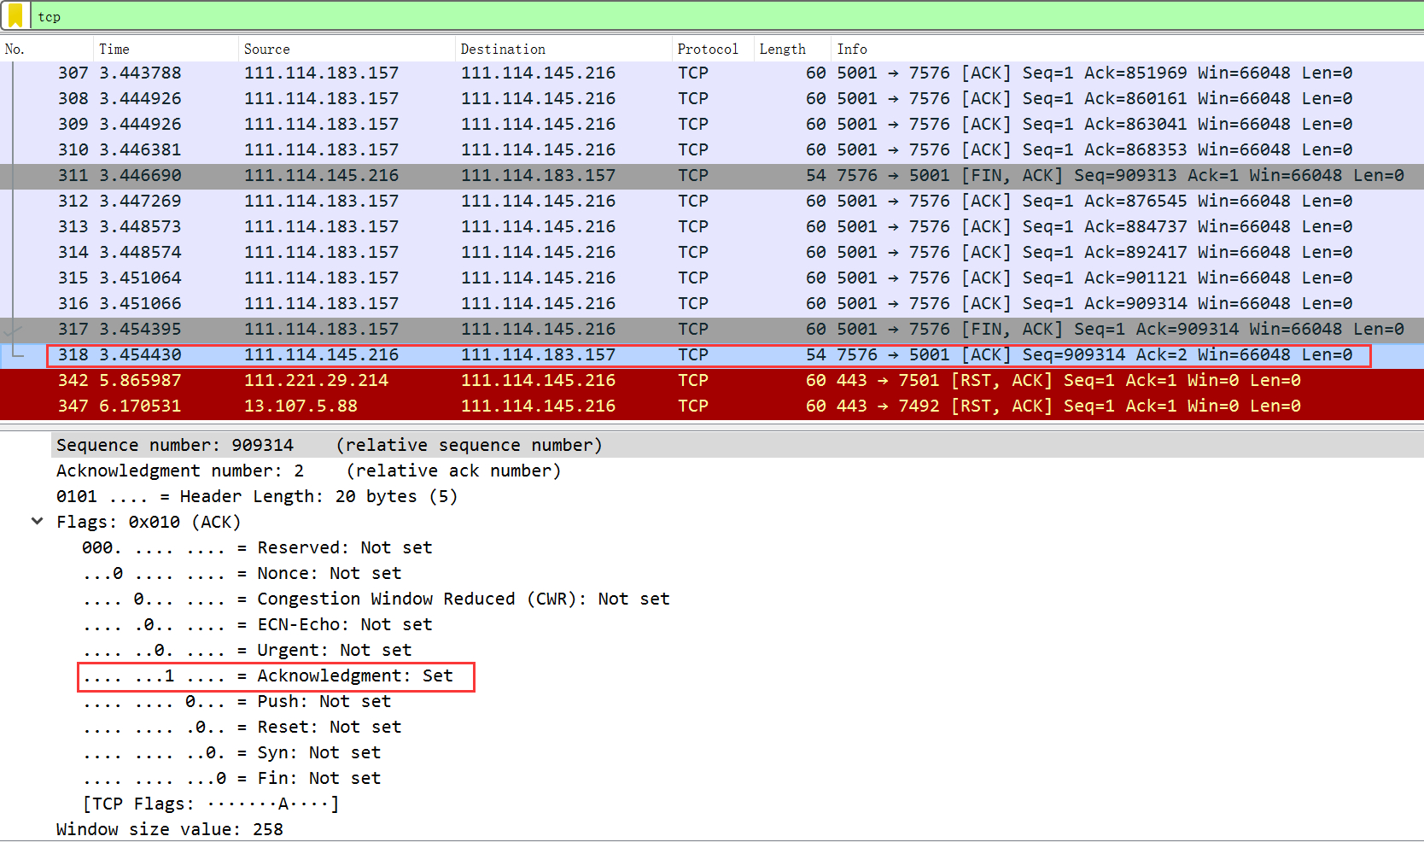Select red RST packet 342
The height and width of the screenshot is (842, 1424).
(x=683, y=381)
